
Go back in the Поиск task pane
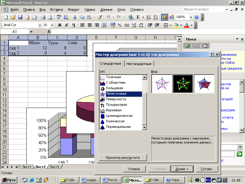(x=187, y=46)
